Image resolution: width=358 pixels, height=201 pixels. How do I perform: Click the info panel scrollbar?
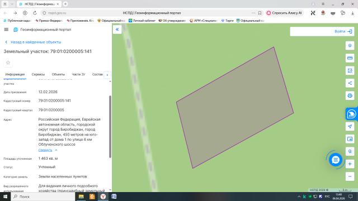(110, 127)
